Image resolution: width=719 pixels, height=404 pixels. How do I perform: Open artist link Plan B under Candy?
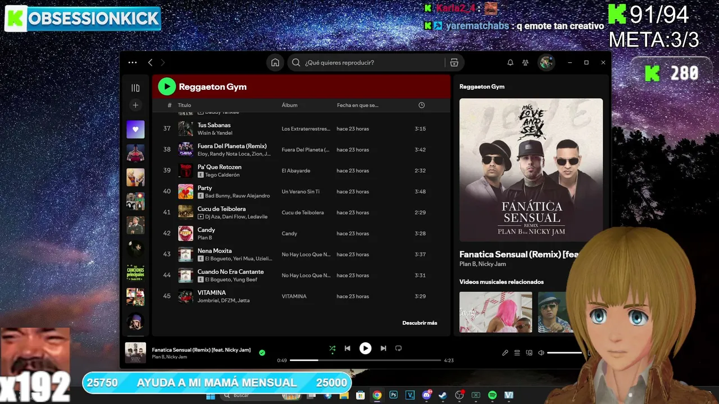coord(204,238)
